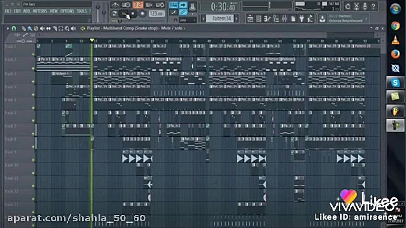This screenshot has height=228, width=406.
Task: Select the playlist draw pencil tool
Action: point(23,28)
